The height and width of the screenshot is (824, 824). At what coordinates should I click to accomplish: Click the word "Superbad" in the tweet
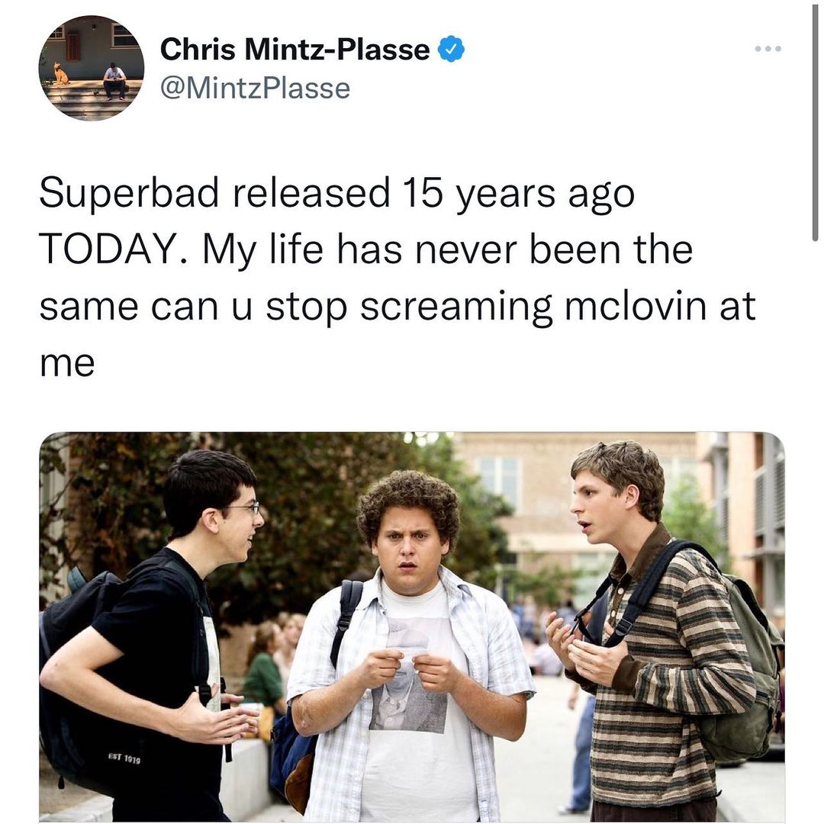[129, 193]
